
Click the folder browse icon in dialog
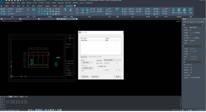coord(117,63)
